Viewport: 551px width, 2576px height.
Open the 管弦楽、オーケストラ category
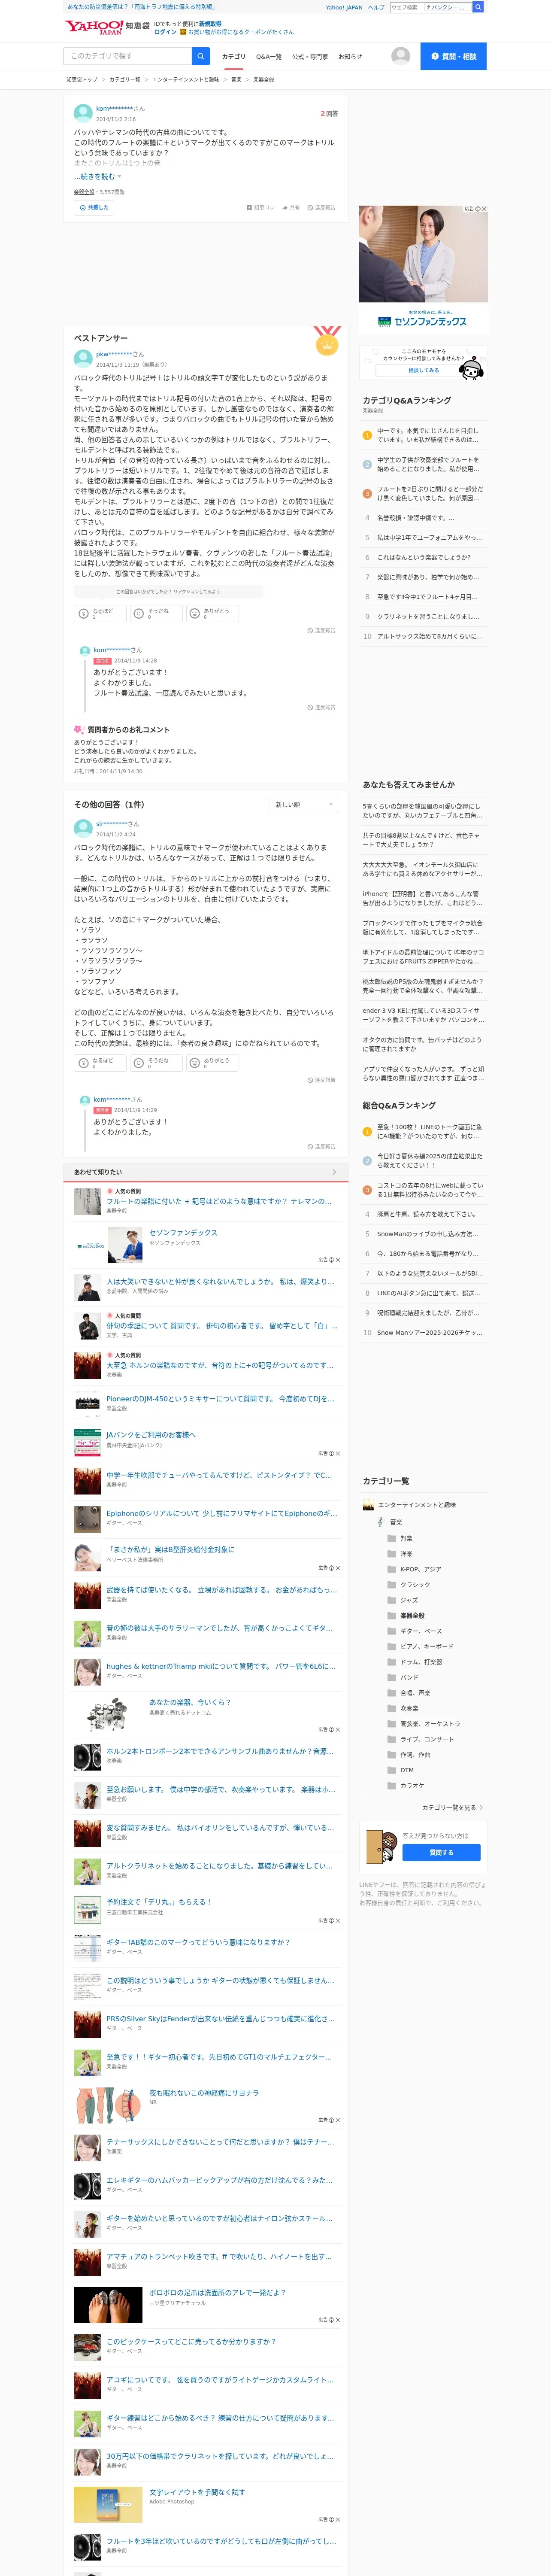click(x=424, y=1724)
